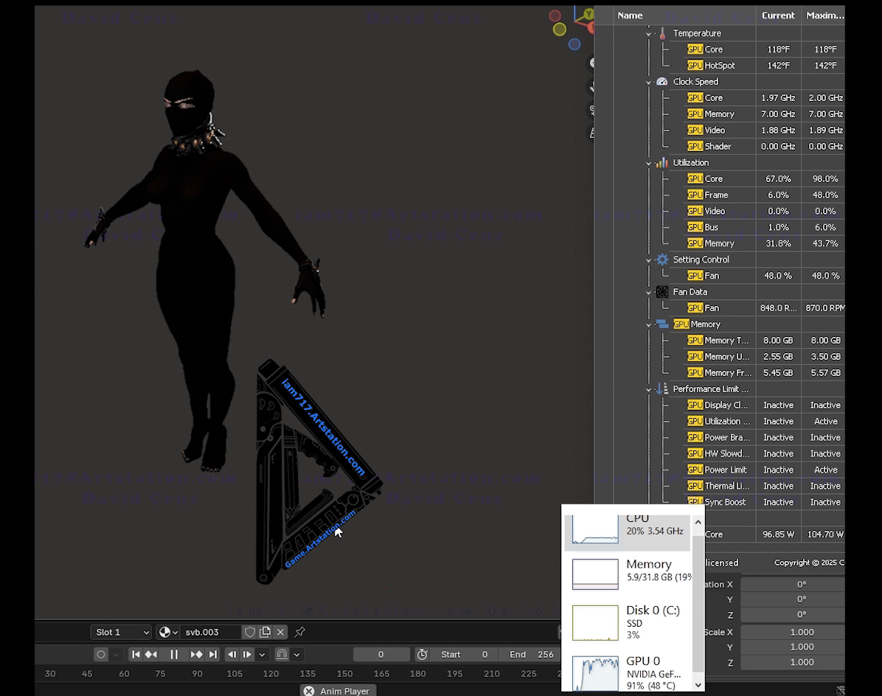Collapse the Temperature sensor group
This screenshot has height=696, width=882.
(x=649, y=33)
